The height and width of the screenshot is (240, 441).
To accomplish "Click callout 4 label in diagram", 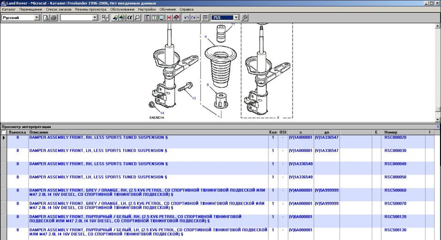I will 206,37.
